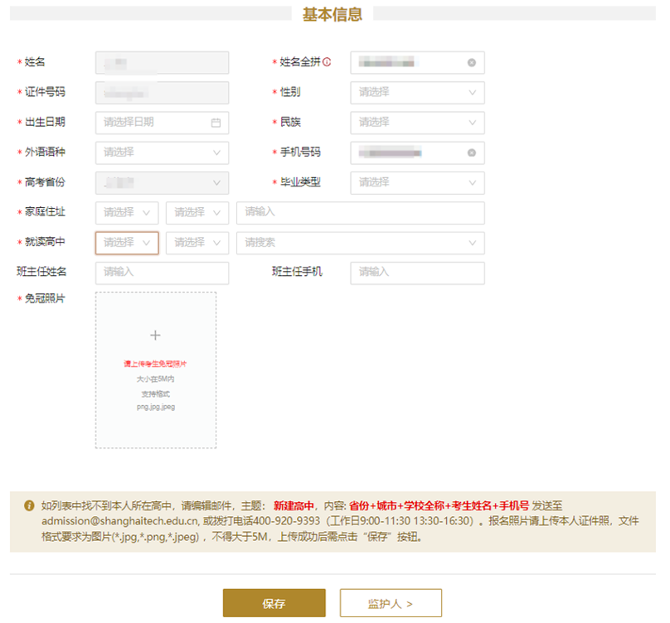The height and width of the screenshot is (623, 670).
Task: Open the second 家庭住址 city dropdown
Action: point(197,212)
